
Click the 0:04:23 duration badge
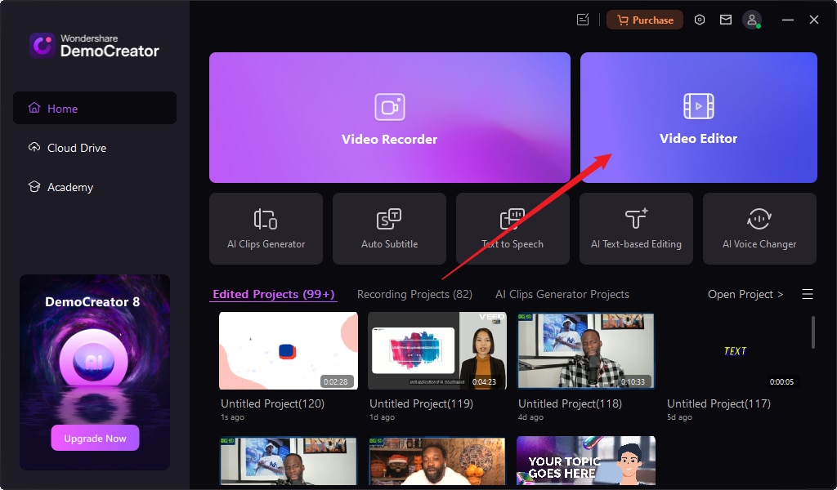point(484,381)
